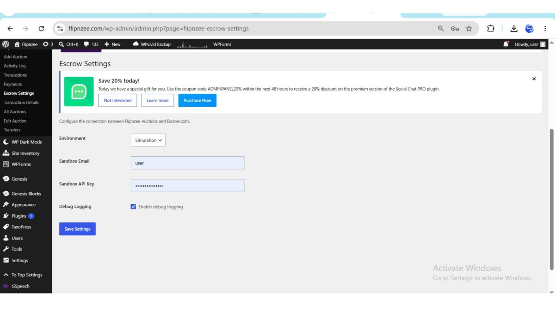
Task: Open WPForms in the admin bar
Action: point(222,44)
